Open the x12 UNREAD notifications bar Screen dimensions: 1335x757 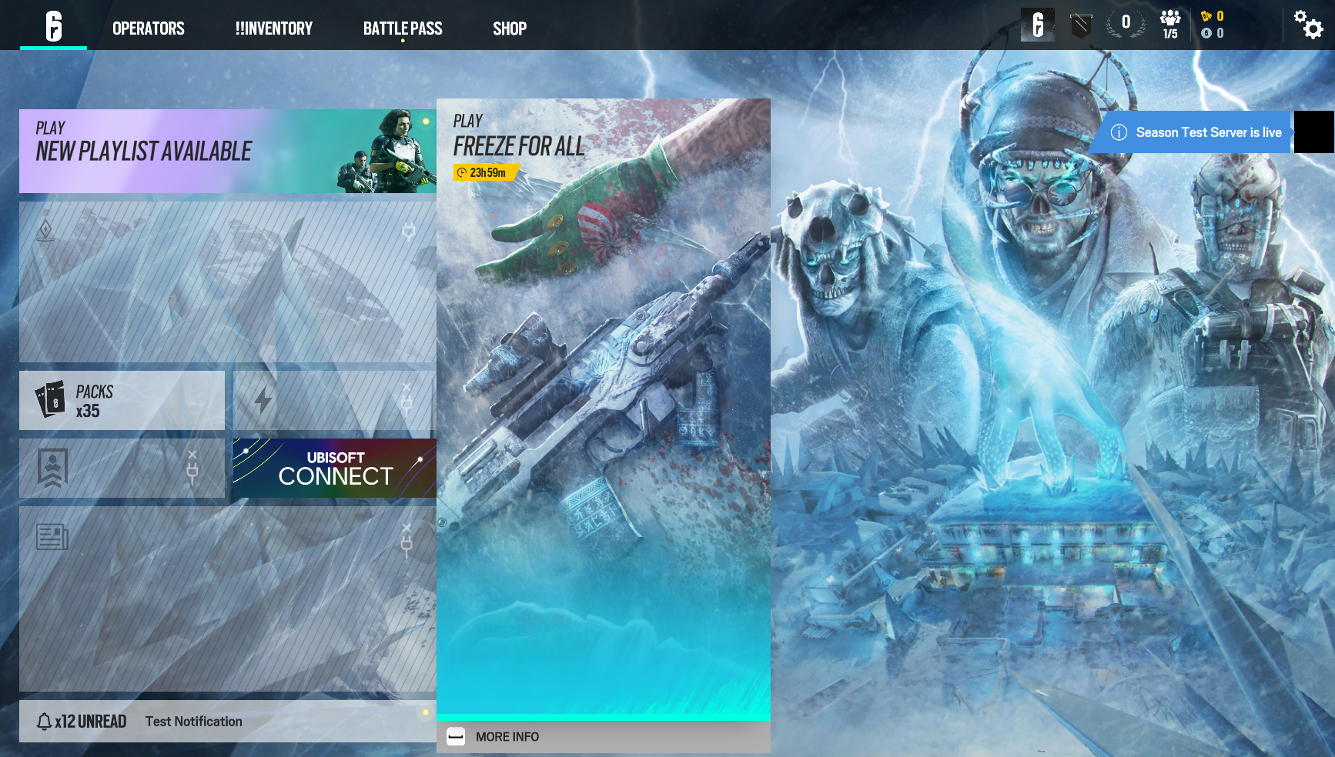(x=228, y=722)
